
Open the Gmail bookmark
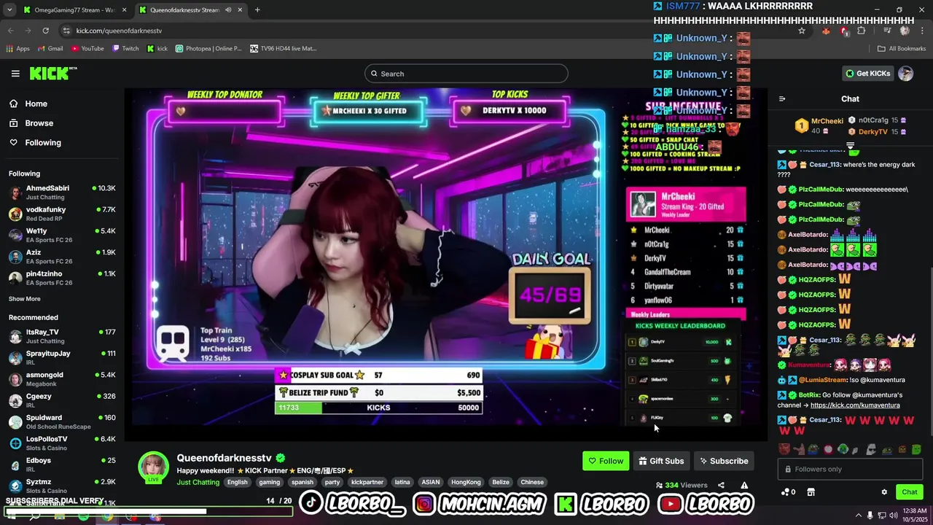click(x=50, y=49)
